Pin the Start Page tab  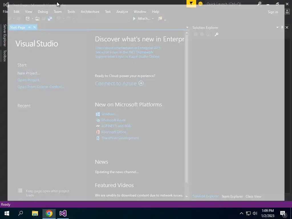(x=29, y=27)
